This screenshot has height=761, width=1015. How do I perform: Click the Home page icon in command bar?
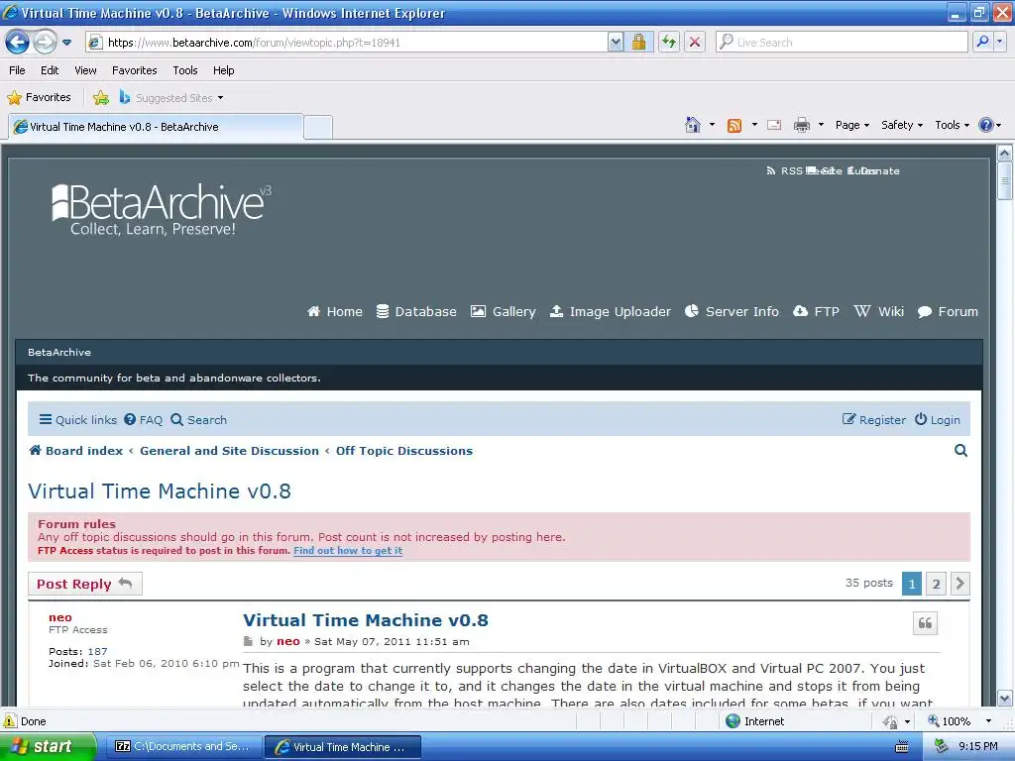tap(693, 125)
